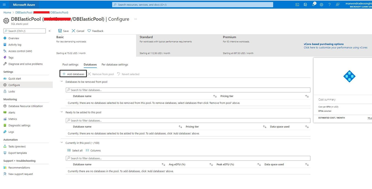
Task: Focus the sidebar Search (Ctrl+/) box
Action: (24, 31)
